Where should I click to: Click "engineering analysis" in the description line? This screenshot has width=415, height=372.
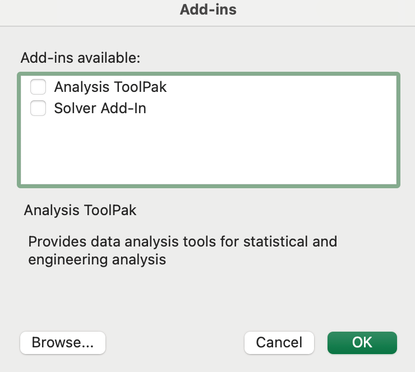(97, 260)
